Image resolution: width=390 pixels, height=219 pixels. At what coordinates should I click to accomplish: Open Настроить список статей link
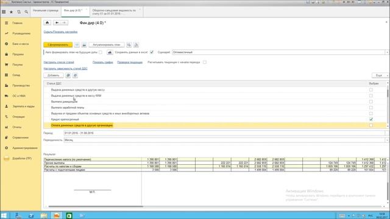58,62
